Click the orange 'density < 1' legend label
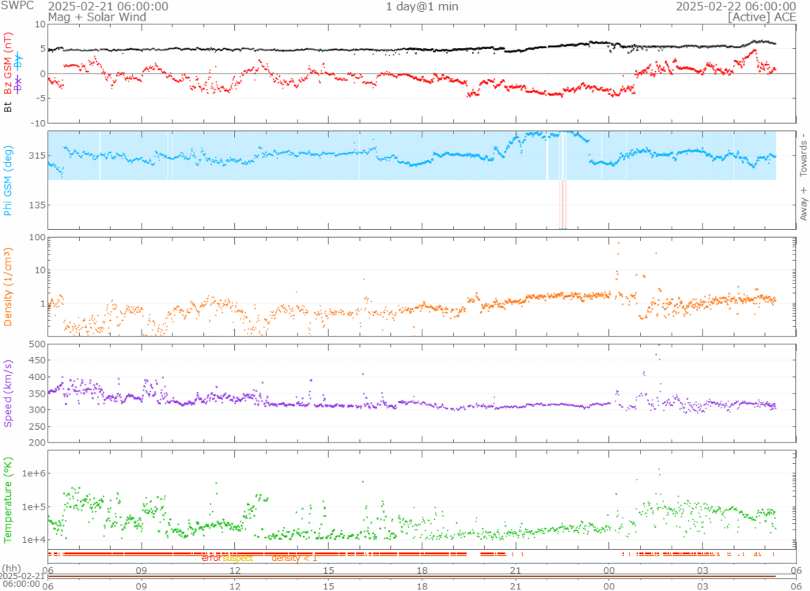The width and height of the screenshot is (810, 591). click(x=294, y=559)
